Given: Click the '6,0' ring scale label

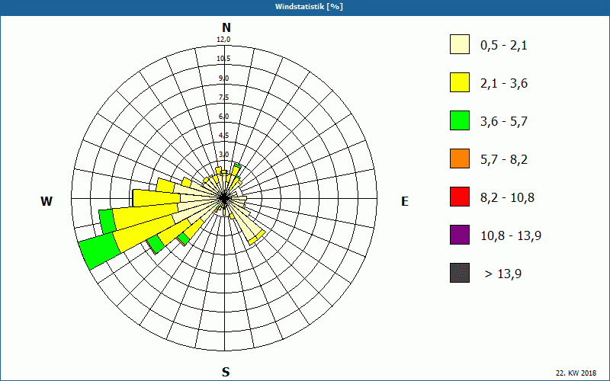Looking at the screenshot, I should 223,117.
